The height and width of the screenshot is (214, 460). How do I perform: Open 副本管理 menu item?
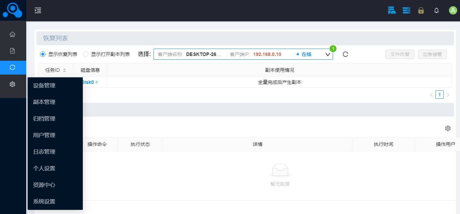(44, 102)
